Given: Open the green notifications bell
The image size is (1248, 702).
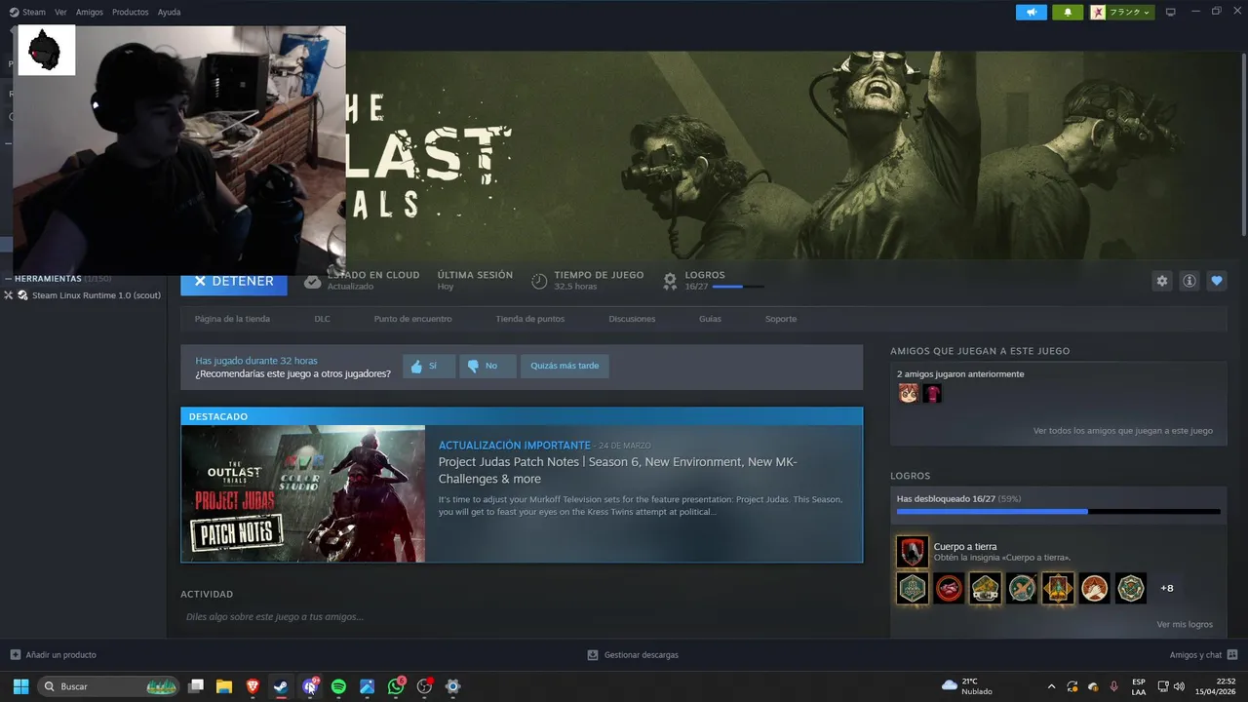Looking at the screenshot, I should (x=1068, y=12).
